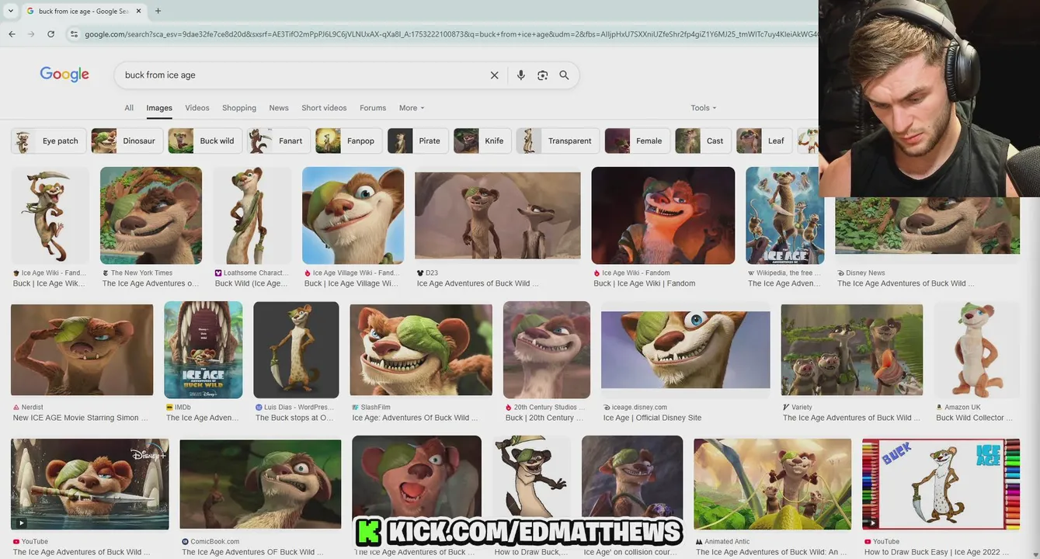
Task: Open The New York Times Buck image
Action: pos(151,216)
